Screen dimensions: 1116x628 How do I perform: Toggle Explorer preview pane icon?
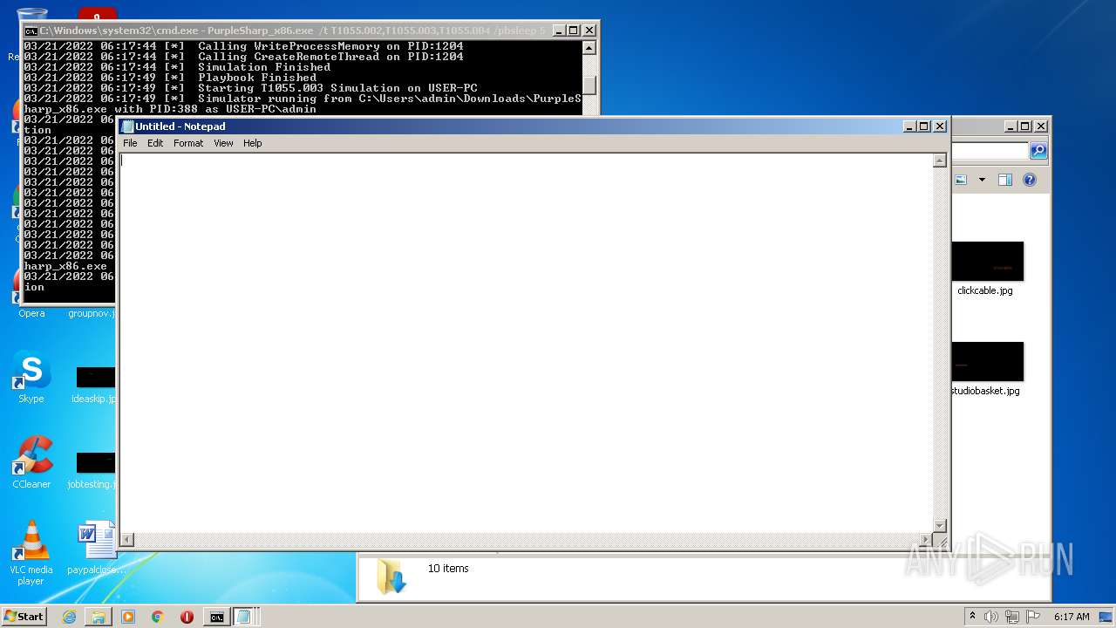1004,180
